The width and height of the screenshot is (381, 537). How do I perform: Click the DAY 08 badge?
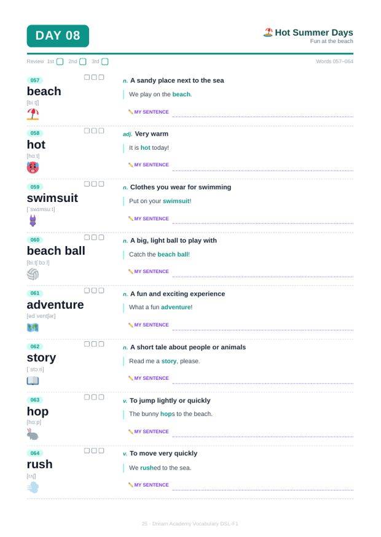coord(58,36)
